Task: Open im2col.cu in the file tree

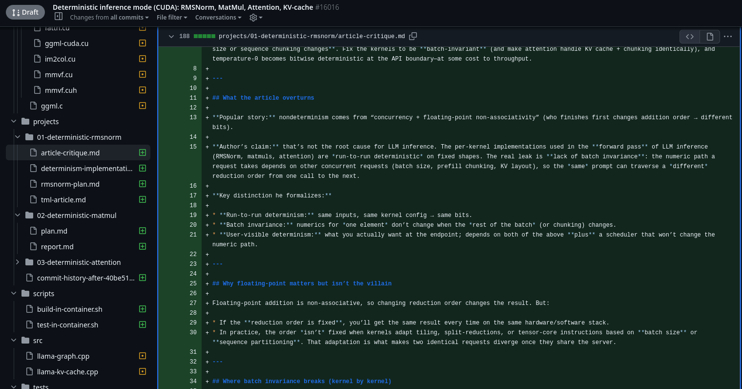Action: pos(60,59)
